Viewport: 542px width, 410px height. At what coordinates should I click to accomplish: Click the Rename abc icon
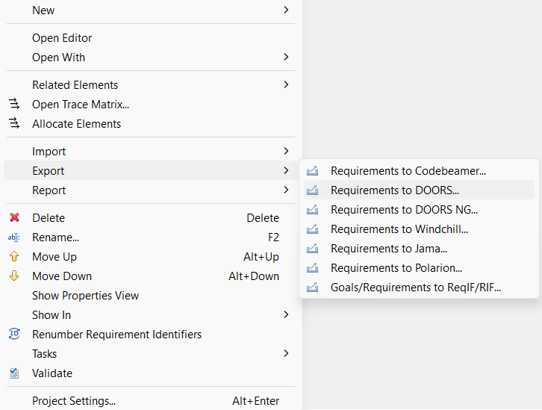(x=14, y=237)
